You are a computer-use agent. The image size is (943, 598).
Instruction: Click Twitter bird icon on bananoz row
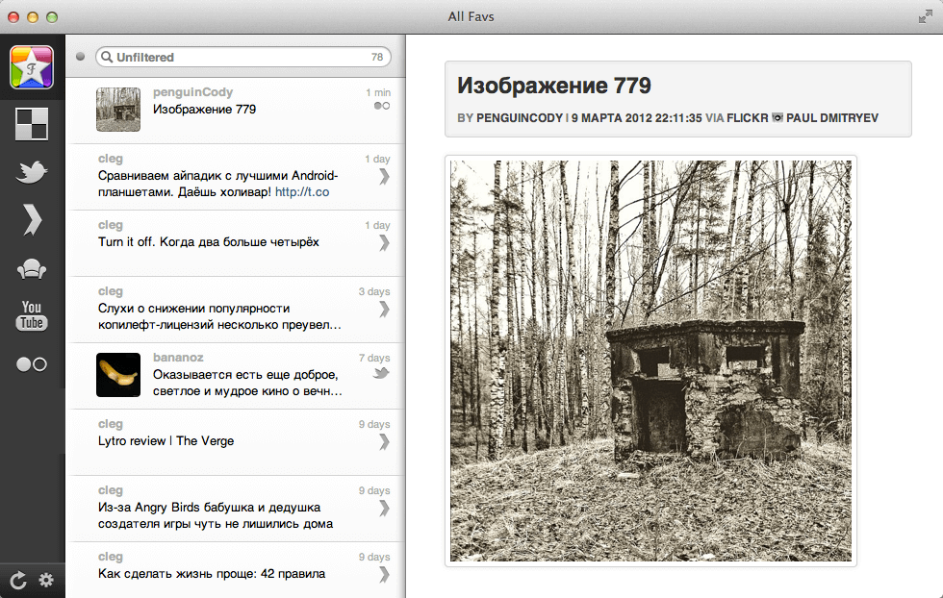click(381, 373)
